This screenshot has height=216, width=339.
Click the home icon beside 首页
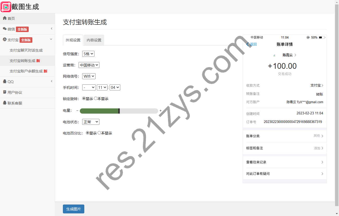tap(5, 18)
